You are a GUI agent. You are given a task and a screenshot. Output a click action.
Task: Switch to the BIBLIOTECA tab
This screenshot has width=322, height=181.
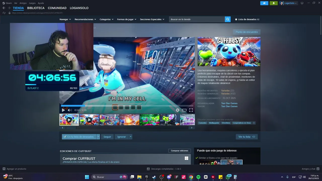[36, 8]
